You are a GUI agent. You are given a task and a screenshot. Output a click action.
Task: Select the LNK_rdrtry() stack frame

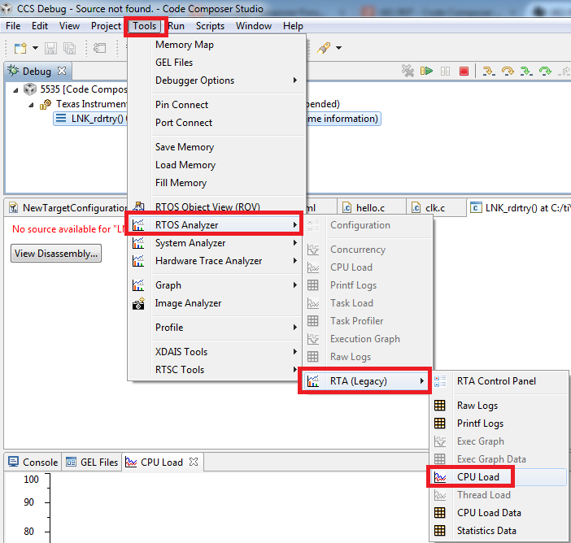[x=216, y=119]
